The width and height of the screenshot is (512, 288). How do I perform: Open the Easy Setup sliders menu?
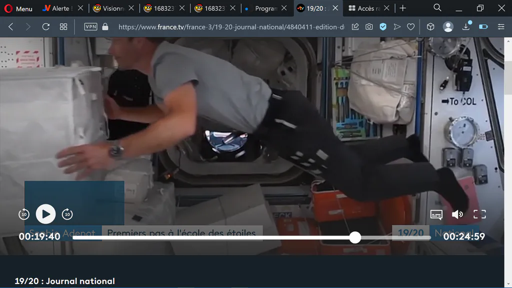coord(501,27)
